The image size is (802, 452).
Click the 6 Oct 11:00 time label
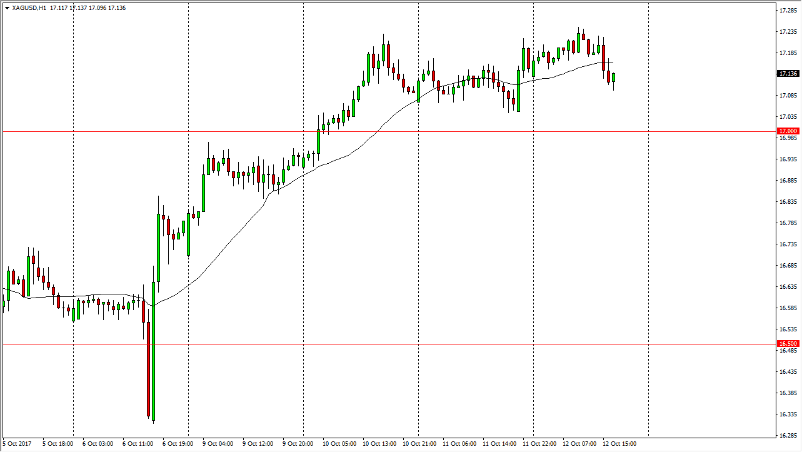click(x=139, y=444)
